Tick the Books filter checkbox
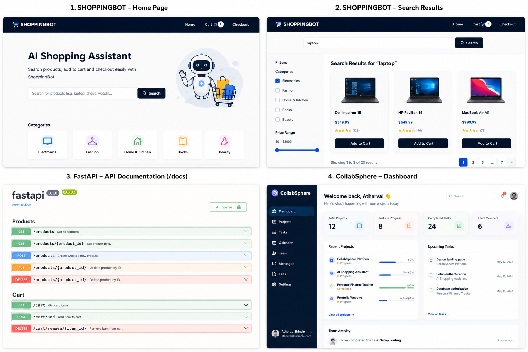 point(277,110)
